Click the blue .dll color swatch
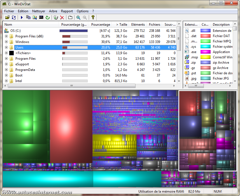Viewport: 240px width, 196px height. [x=205, y=30]
